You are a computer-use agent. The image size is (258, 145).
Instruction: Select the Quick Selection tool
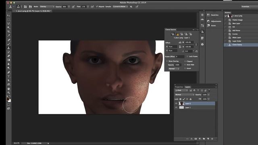tap(8, 28)
